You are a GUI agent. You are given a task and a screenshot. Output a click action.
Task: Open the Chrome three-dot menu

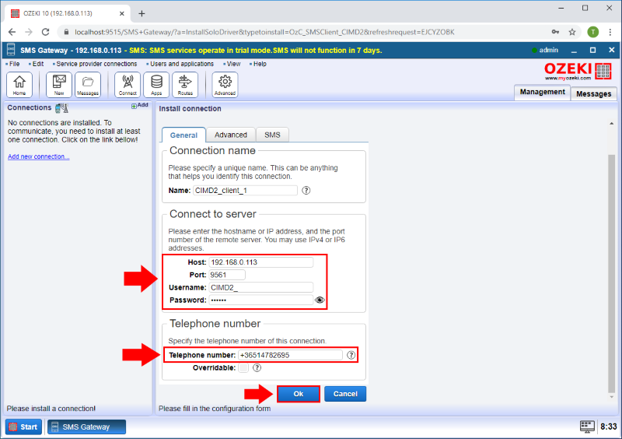point(610,32)
